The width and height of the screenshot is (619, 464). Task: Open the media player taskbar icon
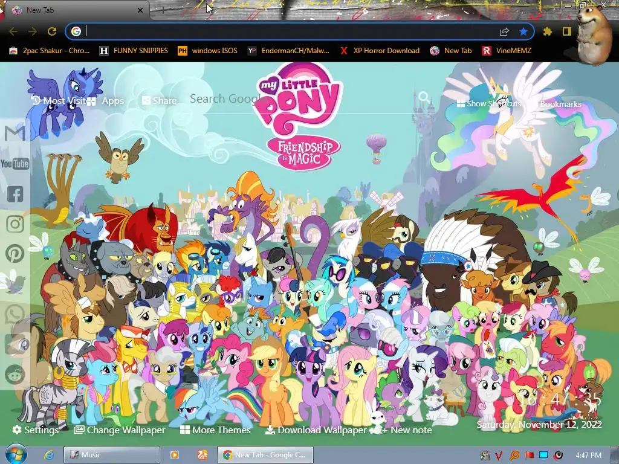coord(174,455)
